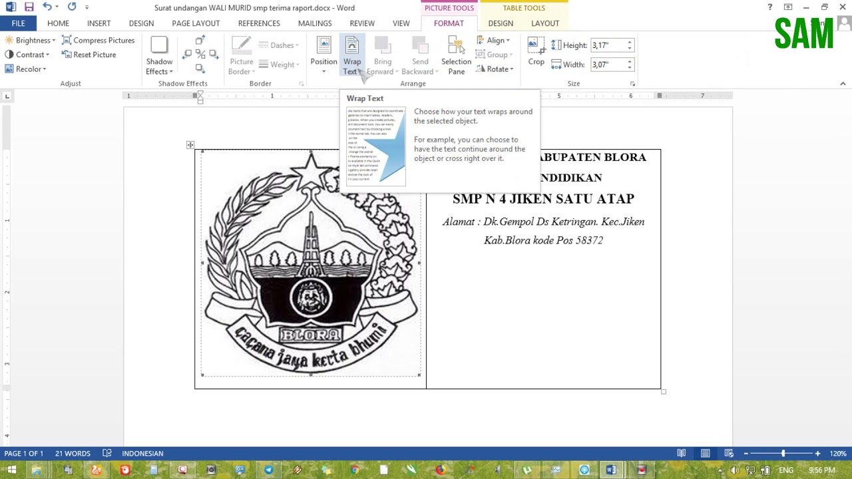Open Border group dialog launcher
Viewport: 852px width, 479px height.
coord(301,84)
